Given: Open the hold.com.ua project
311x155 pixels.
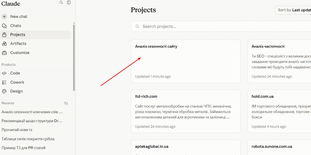Looking at the screenshot, I should [279, 111].
